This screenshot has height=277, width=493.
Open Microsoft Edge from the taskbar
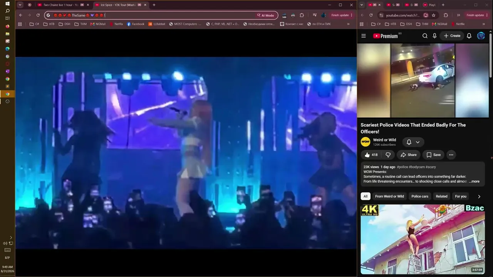coord(7,49)
